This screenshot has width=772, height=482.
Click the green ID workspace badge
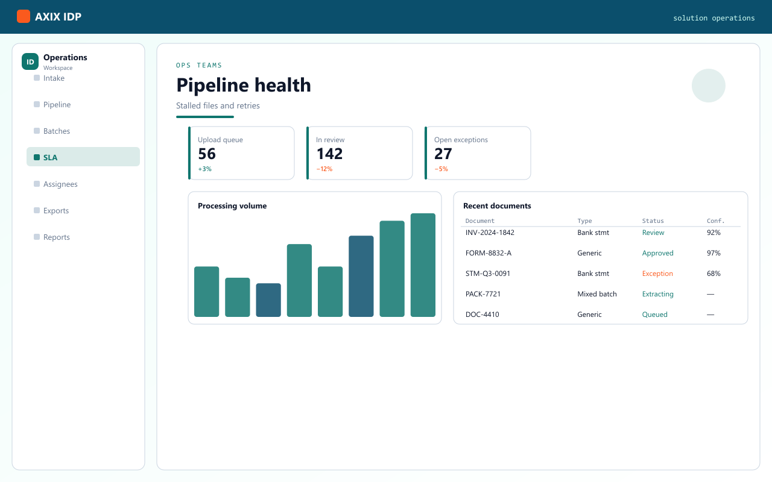click(x=30, y=61)
